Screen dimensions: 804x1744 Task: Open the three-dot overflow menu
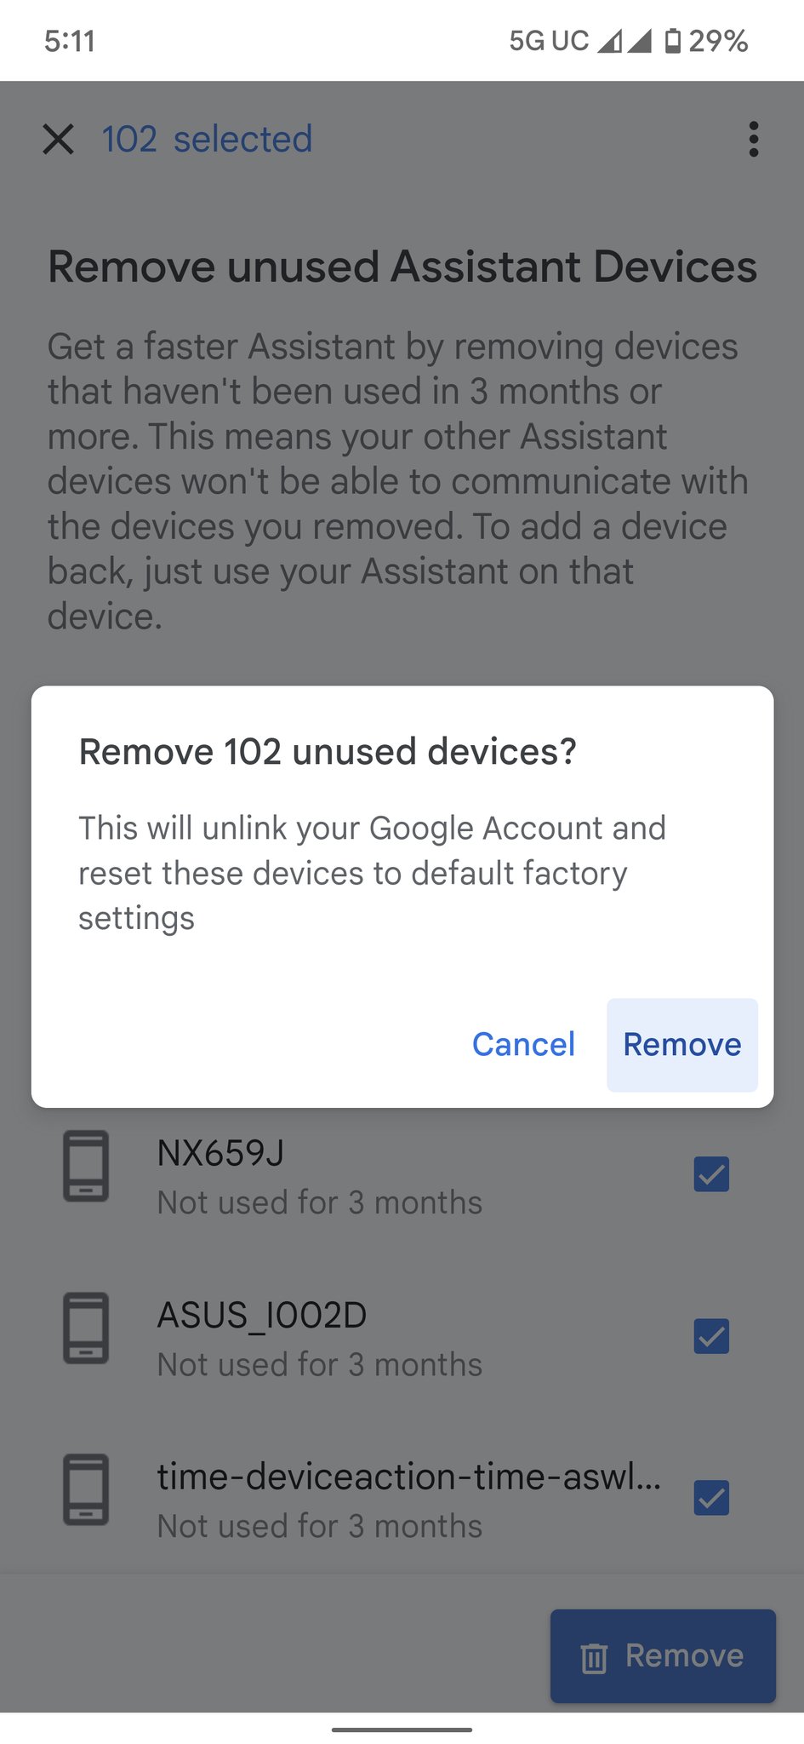coord(753,139)
